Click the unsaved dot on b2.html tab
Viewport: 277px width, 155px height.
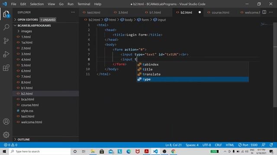(x=200, y=12)
